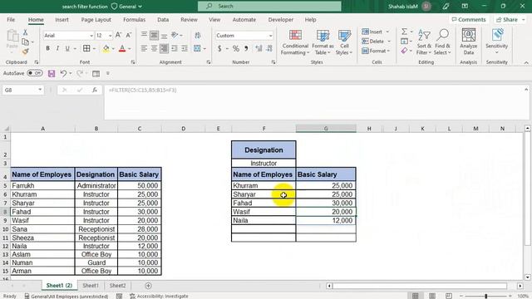Click the Format Painter icon
Image resolution: width=532 pixels, height=299 pixels.
point(25,51)
